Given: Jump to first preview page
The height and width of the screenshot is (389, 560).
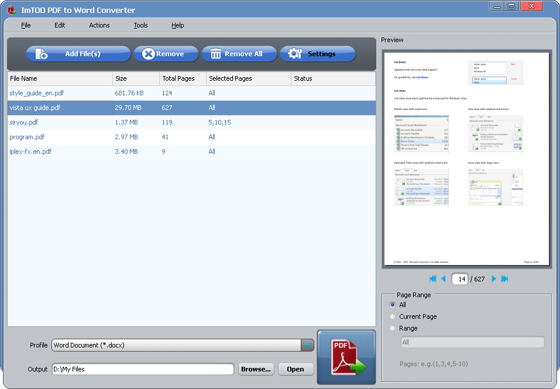Looking at the screenshot, I should pyautogui.click(x=432, y=278).
